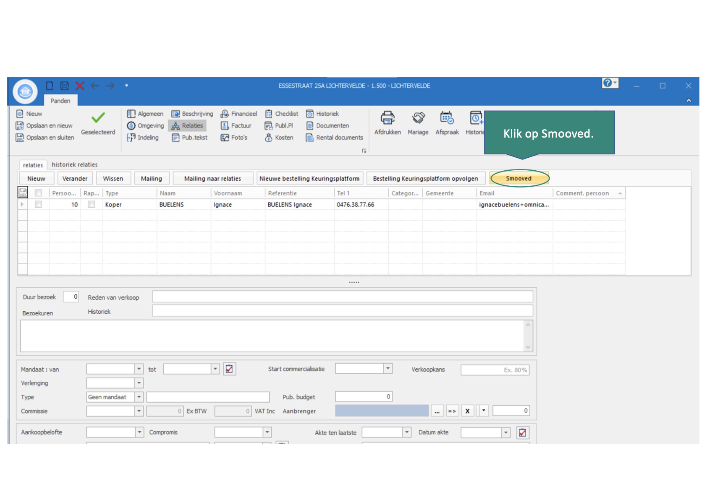The height and width of the screenshot is (500, 707).
Task: Click the back arrow in title bar
Action: 95,86
